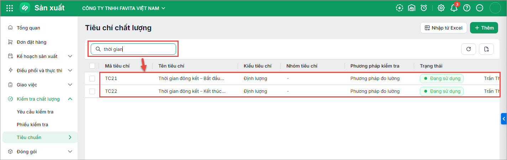The image size is (507, 160).
Task: Open the alarm clock reminder icon
Action: click(x=424, y=8)
